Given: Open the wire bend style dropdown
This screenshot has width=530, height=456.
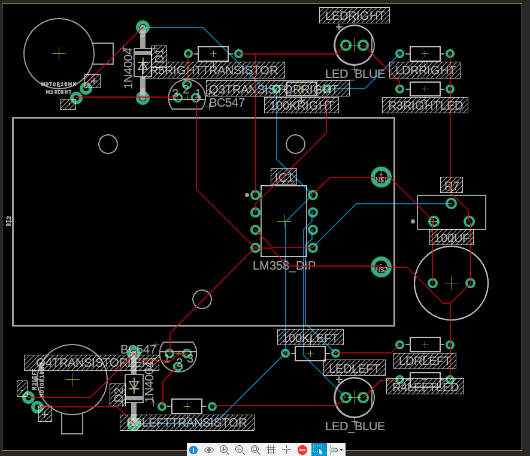Looking at the screenshot, I should click(x=340, y=449).
